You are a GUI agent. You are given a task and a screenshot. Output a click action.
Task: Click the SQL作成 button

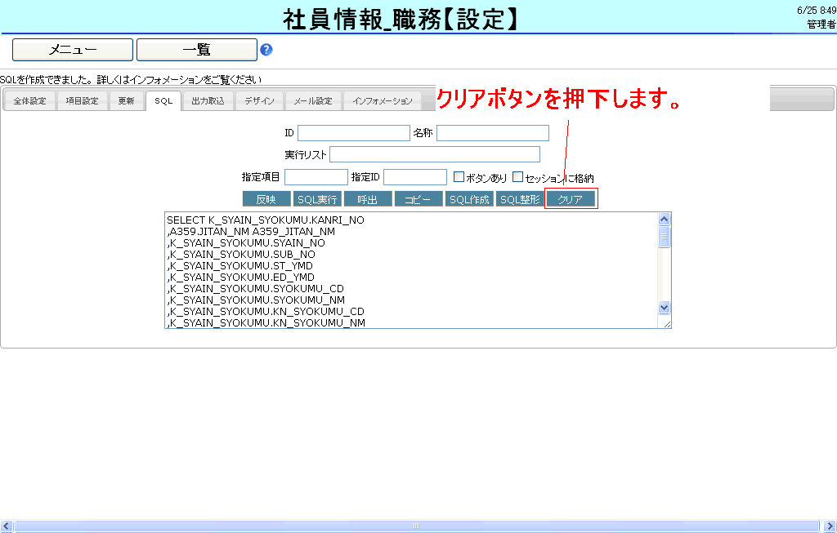[469, 199]
